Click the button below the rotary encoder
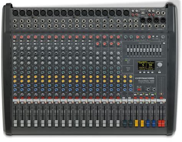Viewport: 182px width, 142px height. [x=159, y=72]
